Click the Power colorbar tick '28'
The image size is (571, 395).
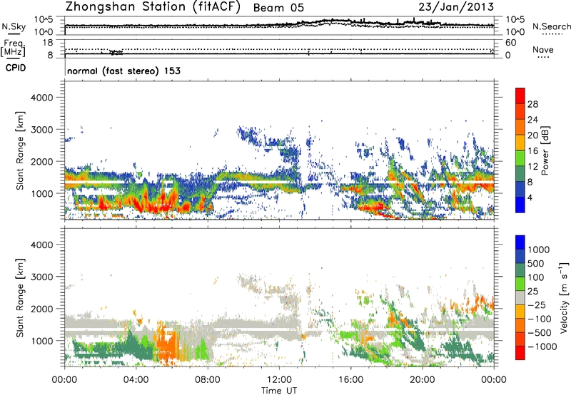point(532,104)
